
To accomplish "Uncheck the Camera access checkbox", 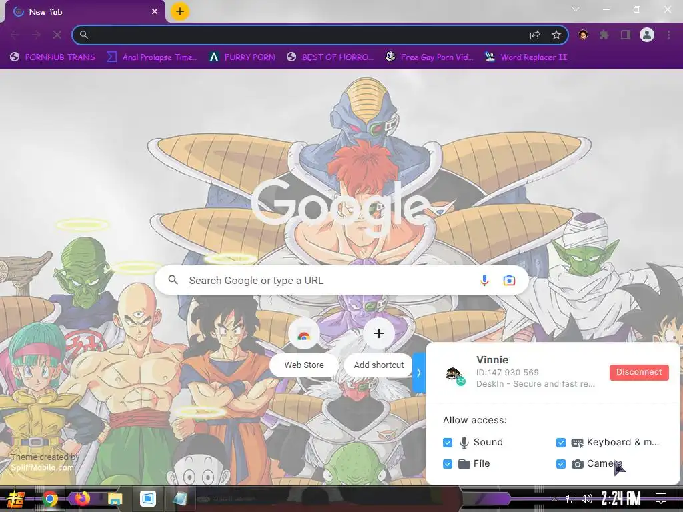I will pos(560,464).
